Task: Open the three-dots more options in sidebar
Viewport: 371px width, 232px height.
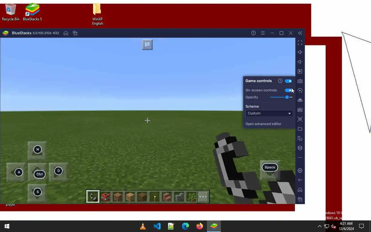Action: click(x=300, y=157)
